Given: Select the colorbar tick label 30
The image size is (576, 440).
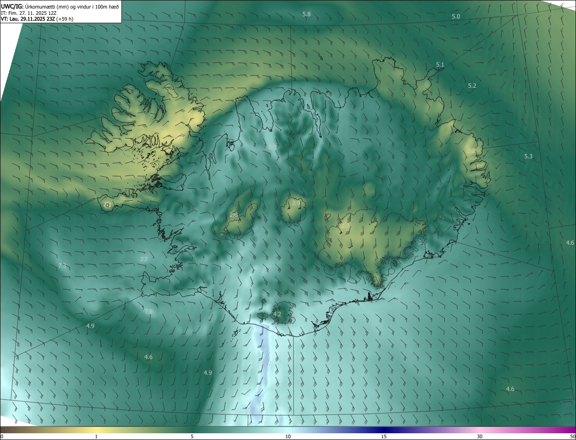Looking at the screenshot, I should 480,437.
